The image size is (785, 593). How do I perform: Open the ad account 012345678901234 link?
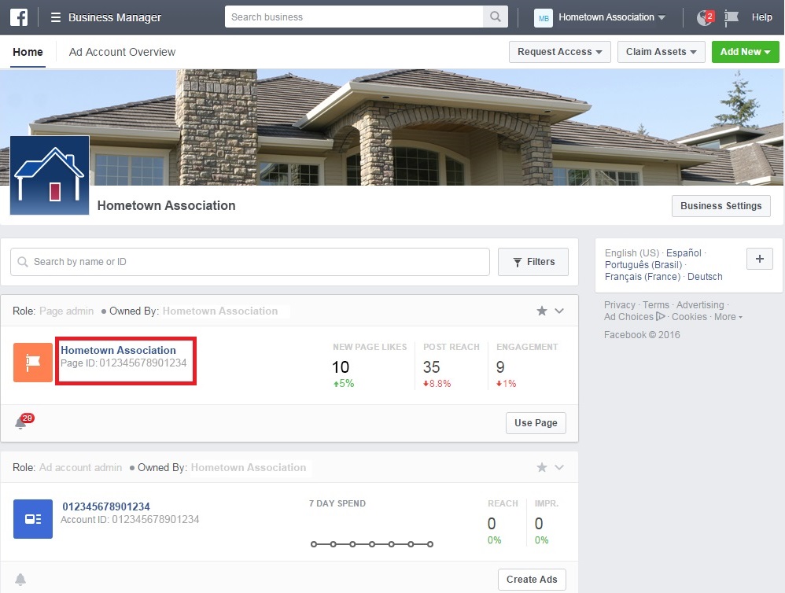pyautogui.click(x=106, y=506)
